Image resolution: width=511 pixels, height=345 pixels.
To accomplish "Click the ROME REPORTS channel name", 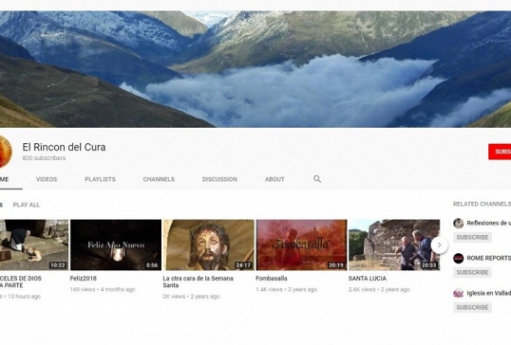I will coord(489,258).
